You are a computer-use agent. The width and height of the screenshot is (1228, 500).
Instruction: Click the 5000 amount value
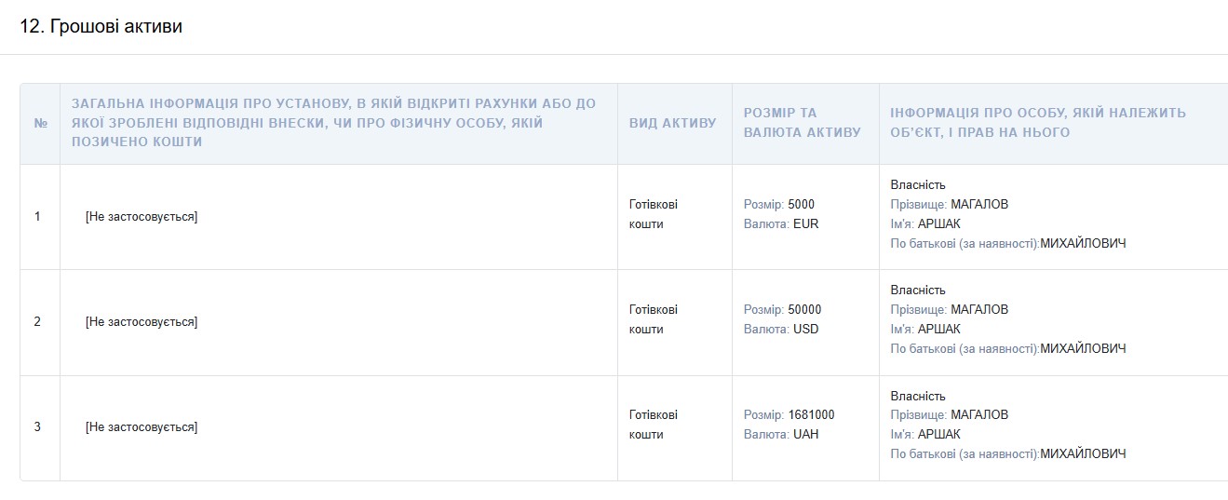pos(801,205)
